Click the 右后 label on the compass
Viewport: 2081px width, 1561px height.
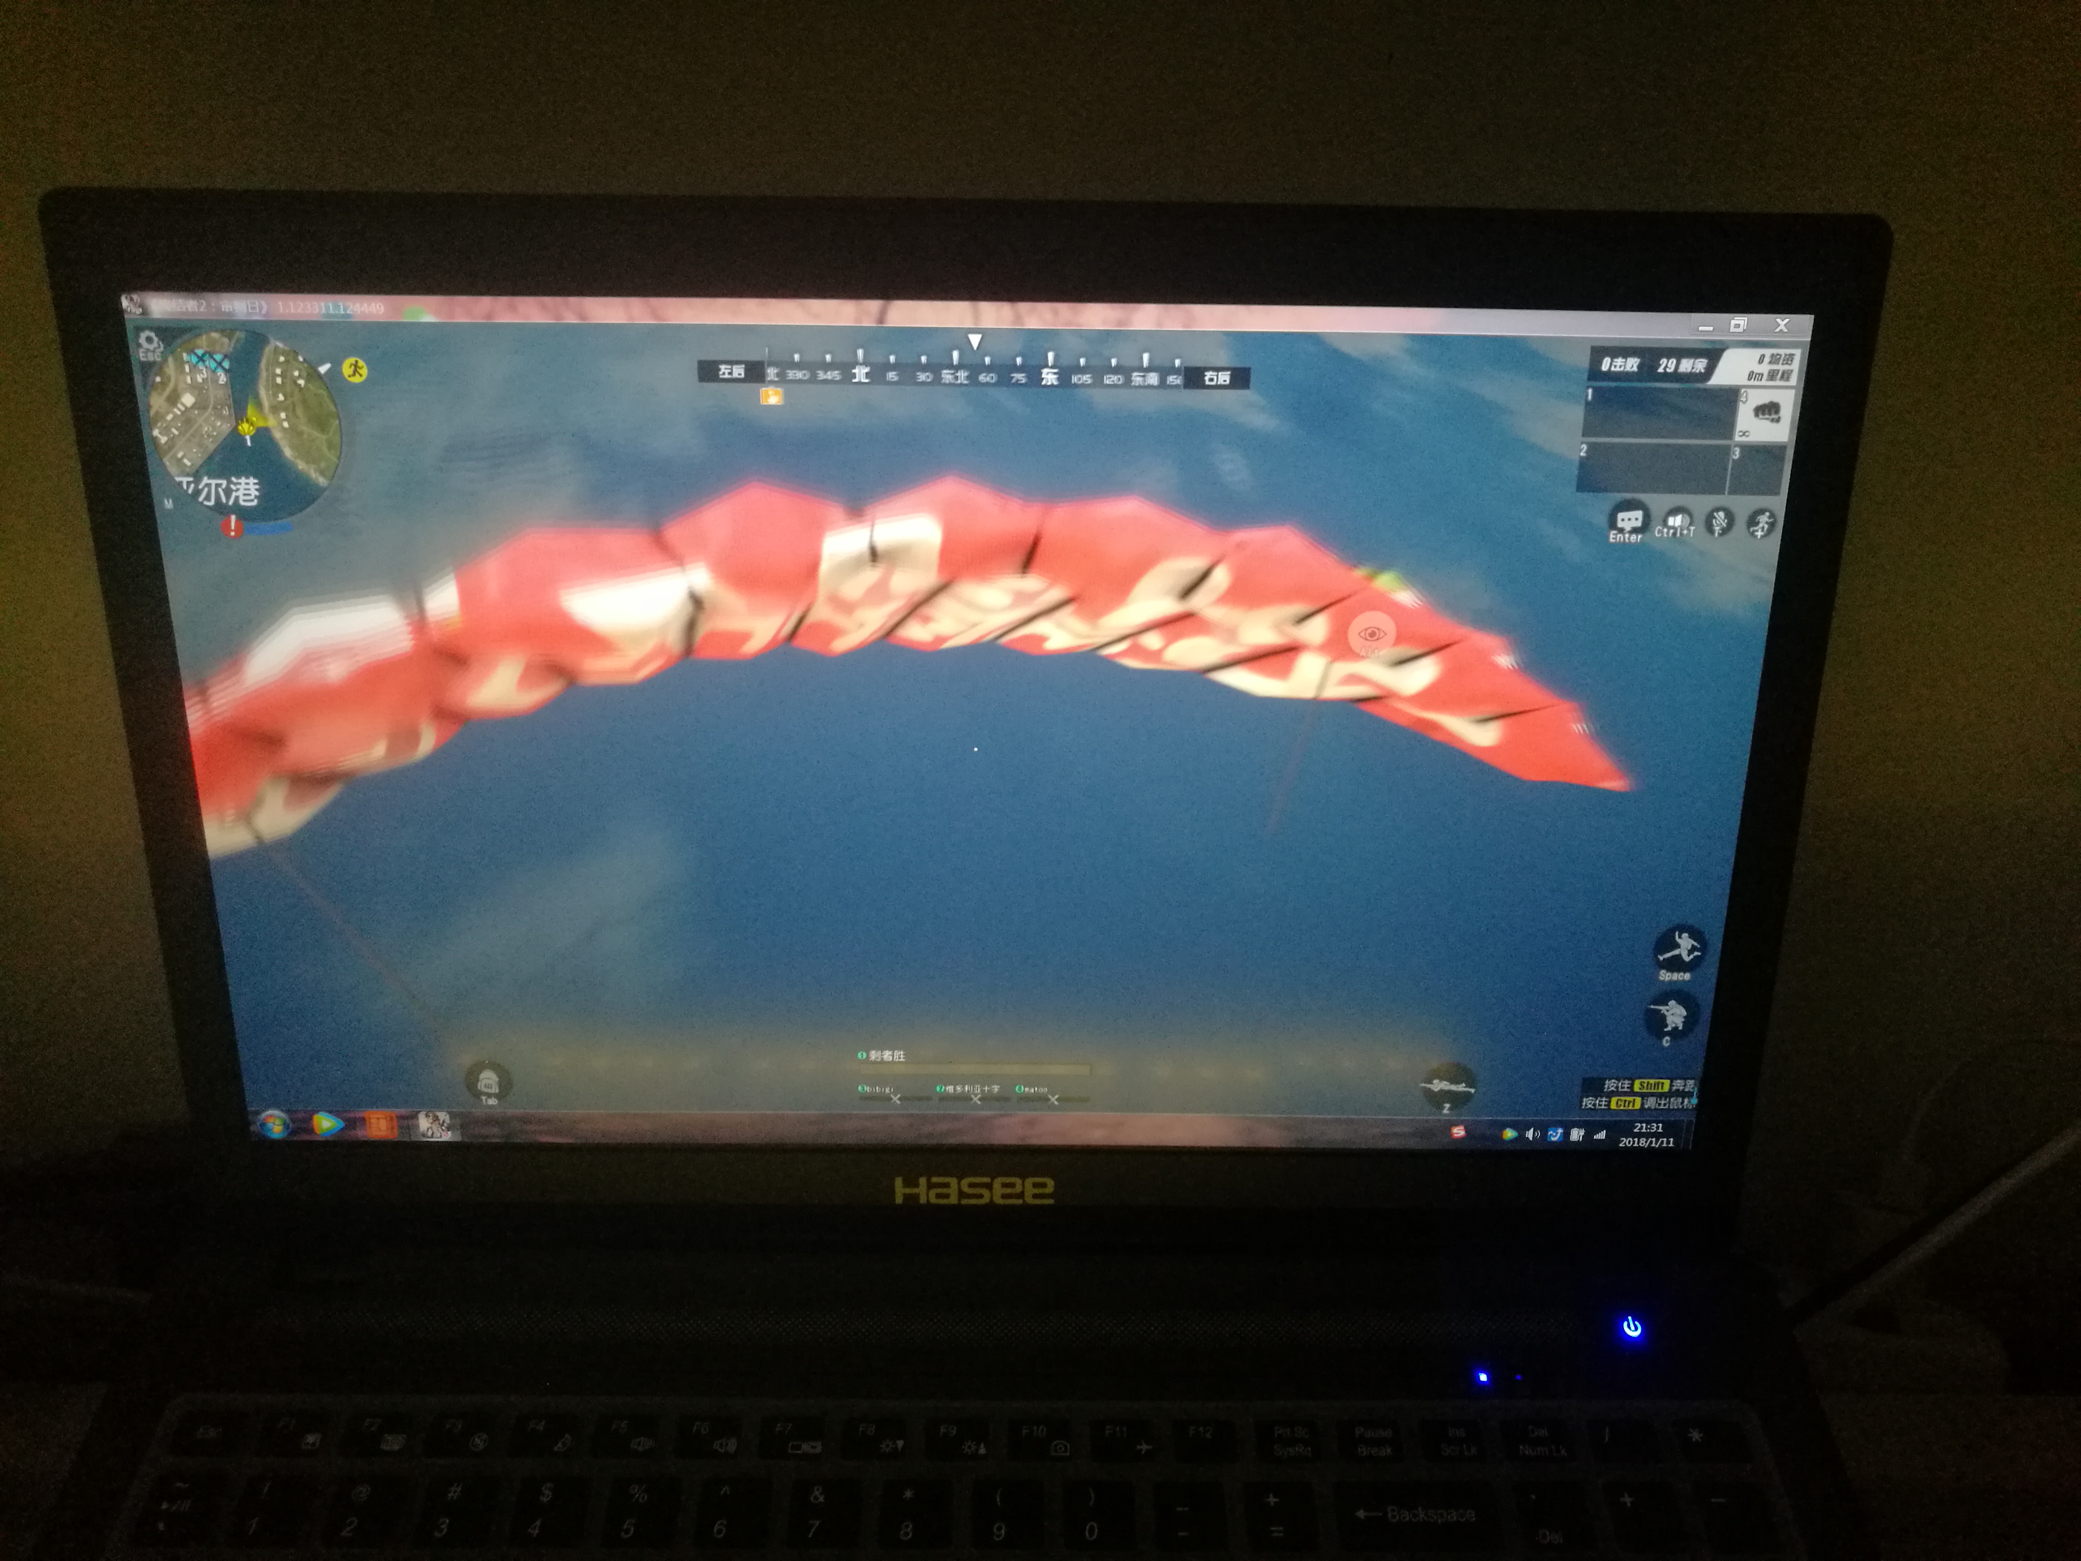tap(1217, 378)
